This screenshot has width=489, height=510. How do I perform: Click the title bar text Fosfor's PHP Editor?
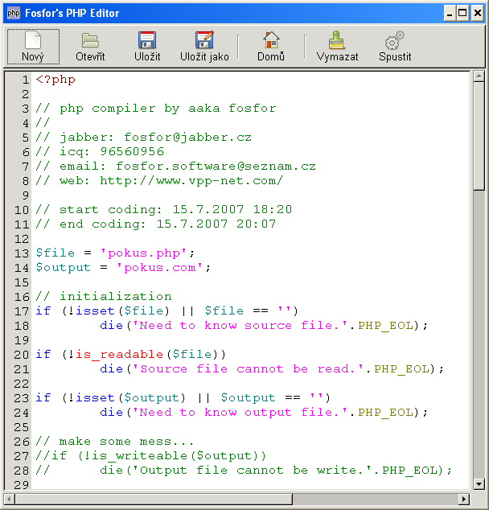pyautogui.click(x=72, y=13)
